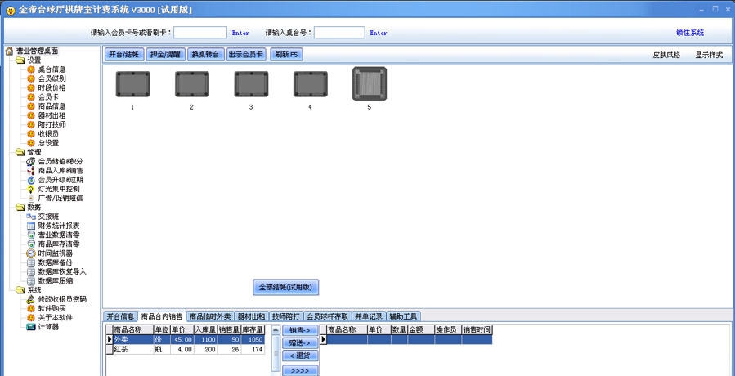Click 全部结帐(试用版) button
Screen dimensions: 735x376
pyautogui.click(x=285, y=288)
